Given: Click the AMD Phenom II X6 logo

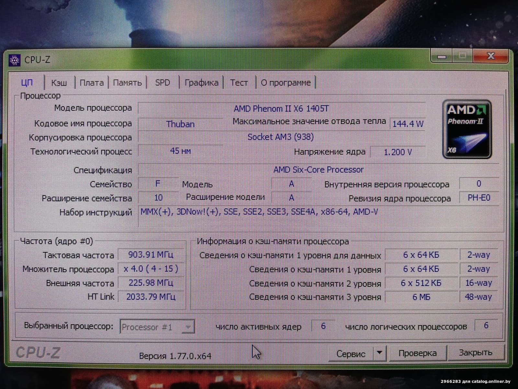Looking at the screenshot, I should coord(467,129).
